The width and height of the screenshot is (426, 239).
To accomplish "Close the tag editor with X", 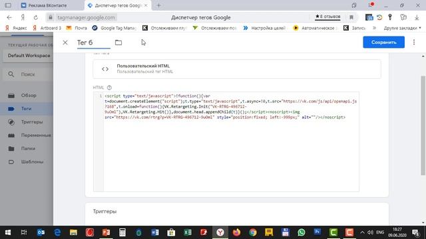I will pyautogui.click(x=65, y=42).
